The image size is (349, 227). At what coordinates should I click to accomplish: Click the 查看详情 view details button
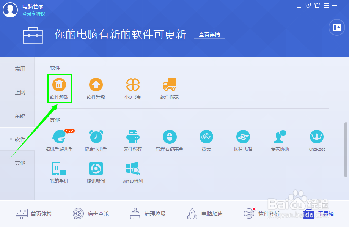tap(209, 35)
